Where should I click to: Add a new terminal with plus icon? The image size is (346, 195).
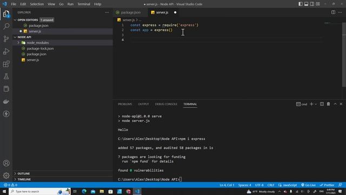pos(311,104)
